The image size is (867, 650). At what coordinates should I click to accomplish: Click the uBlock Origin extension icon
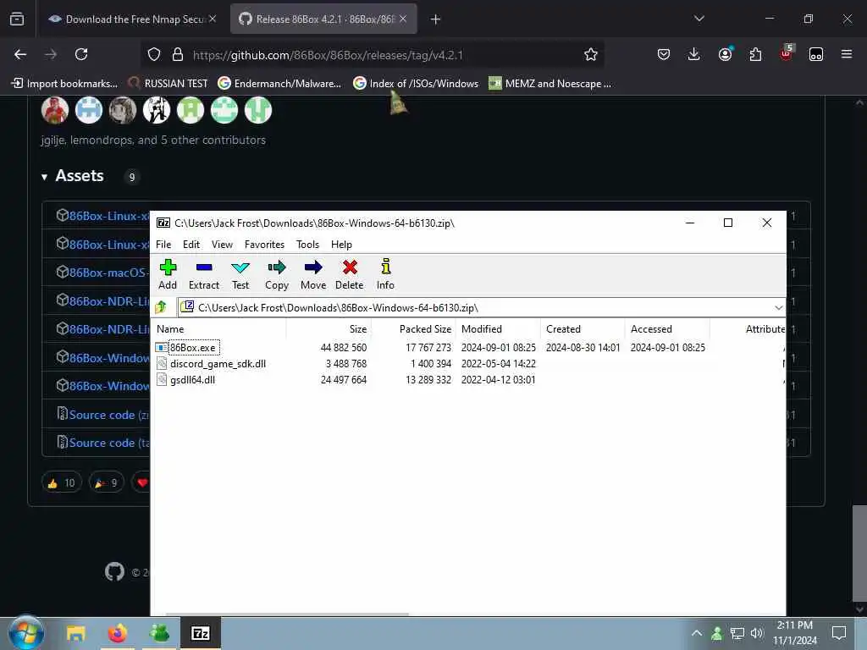click(x=786, y=53)
